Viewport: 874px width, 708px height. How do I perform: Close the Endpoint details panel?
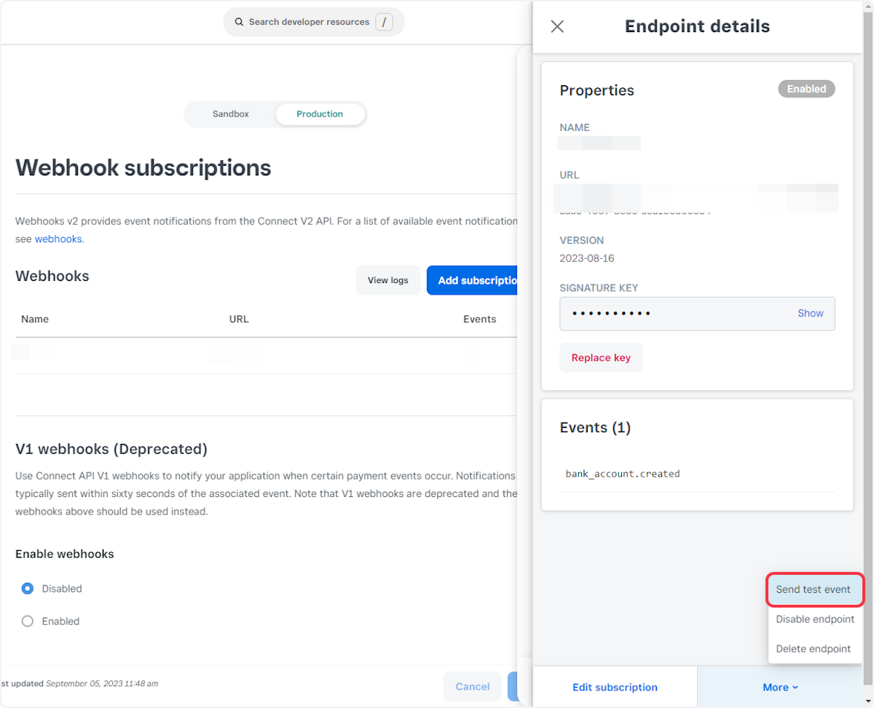tap(557, 27)
